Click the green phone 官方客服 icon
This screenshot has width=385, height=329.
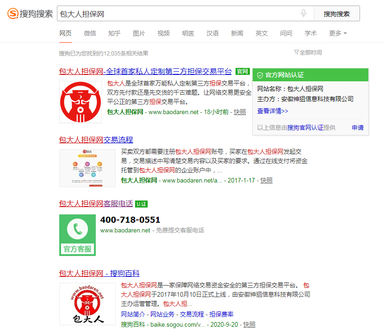click(x=78, y=235)
